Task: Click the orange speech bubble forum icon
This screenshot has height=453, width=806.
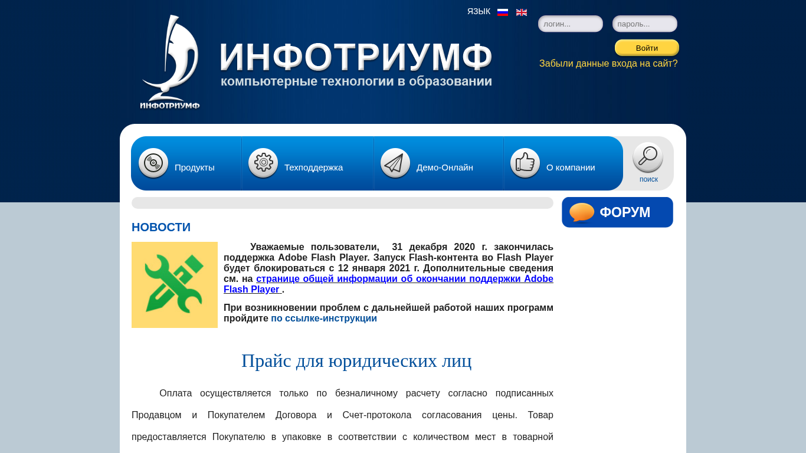Action: (x=582, y=212)
